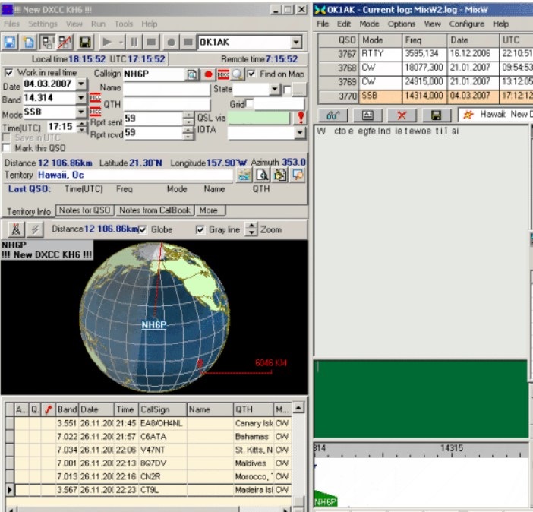This screenshot has width=533, height=512.
Task: Toggle the Work in real time checkbox
Action: (x=8, y=73)
